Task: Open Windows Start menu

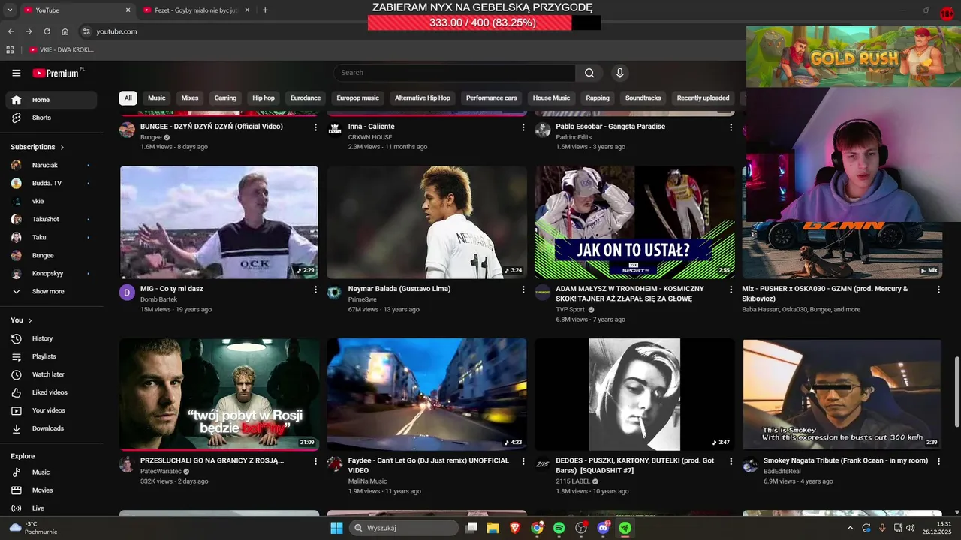Action: [336, 528]
